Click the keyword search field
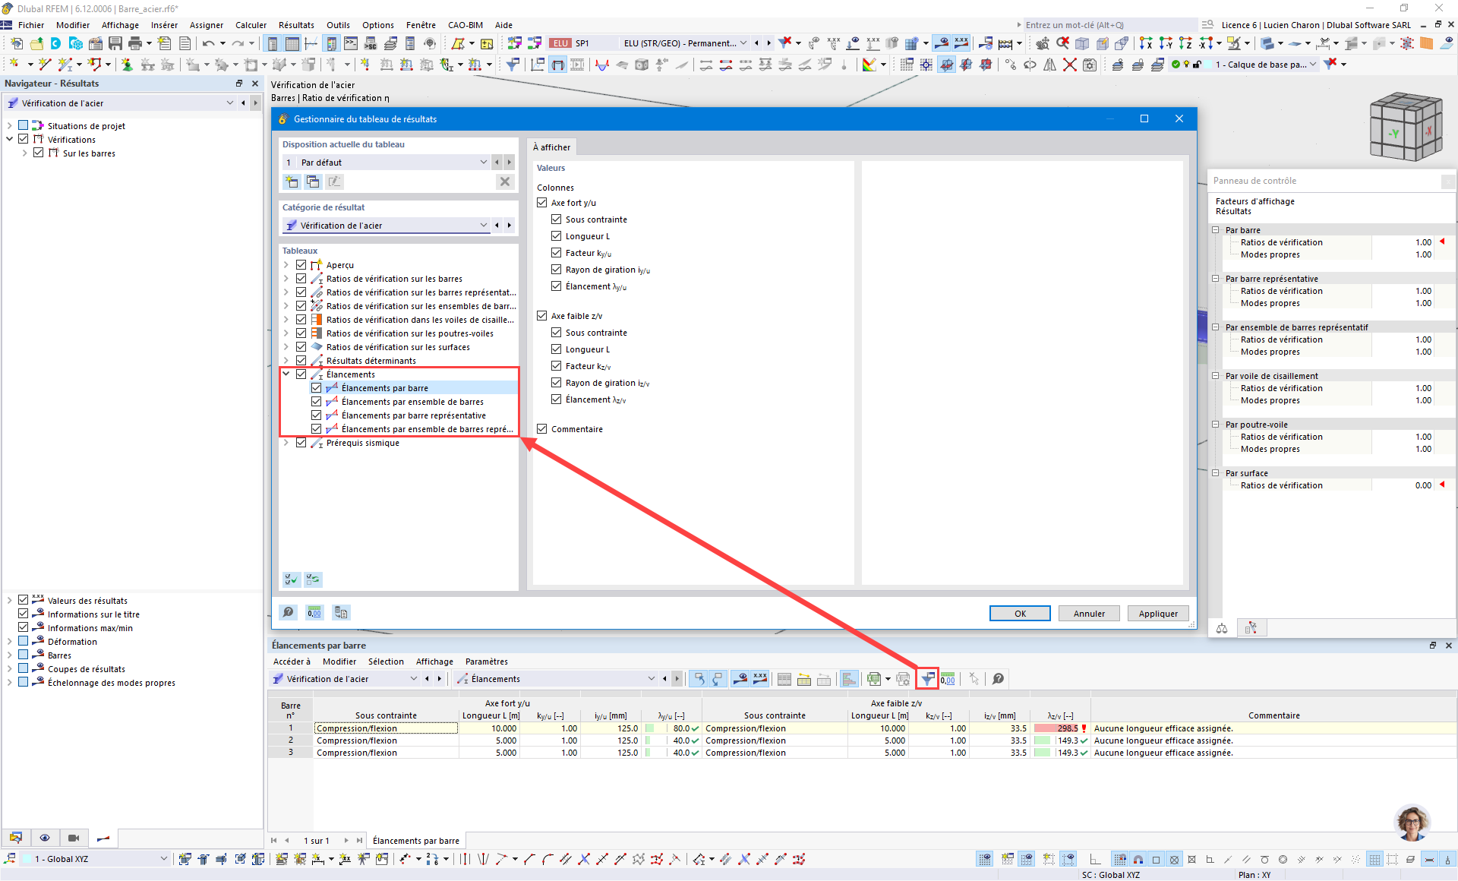 point(1109,25)
